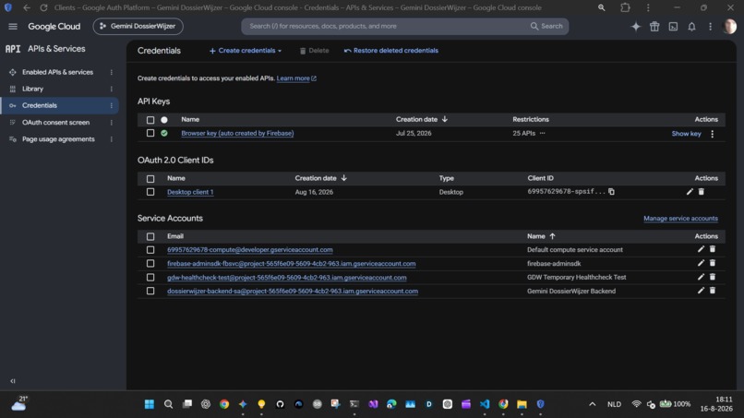Edit the Default compute service account

pos(701,249)
